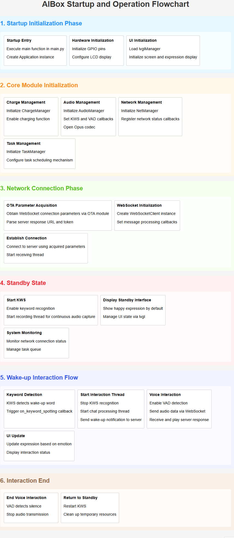Image resolution: width=234 pixels, height=538 pixels.
Task: Click 'Trigger on_keyword_spotting callback'
Action: 39,411
